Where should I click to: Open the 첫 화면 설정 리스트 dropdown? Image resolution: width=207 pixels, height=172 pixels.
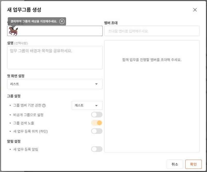(55, 84)
